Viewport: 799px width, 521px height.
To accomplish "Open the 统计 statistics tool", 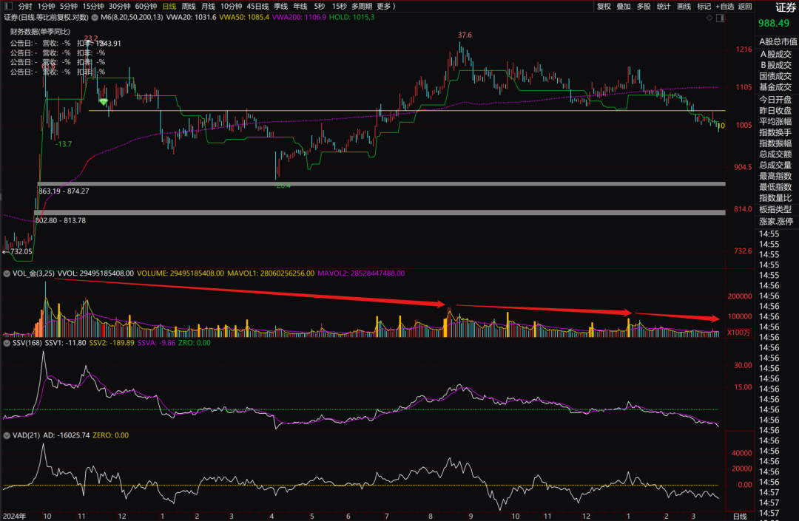I will pyautogui.click(x=664, y=7).
